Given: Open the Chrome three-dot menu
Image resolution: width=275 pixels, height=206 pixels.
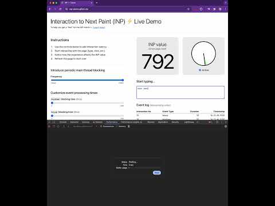Looking at the screenshot, I should pyautogui.click(x=225, y=9).
